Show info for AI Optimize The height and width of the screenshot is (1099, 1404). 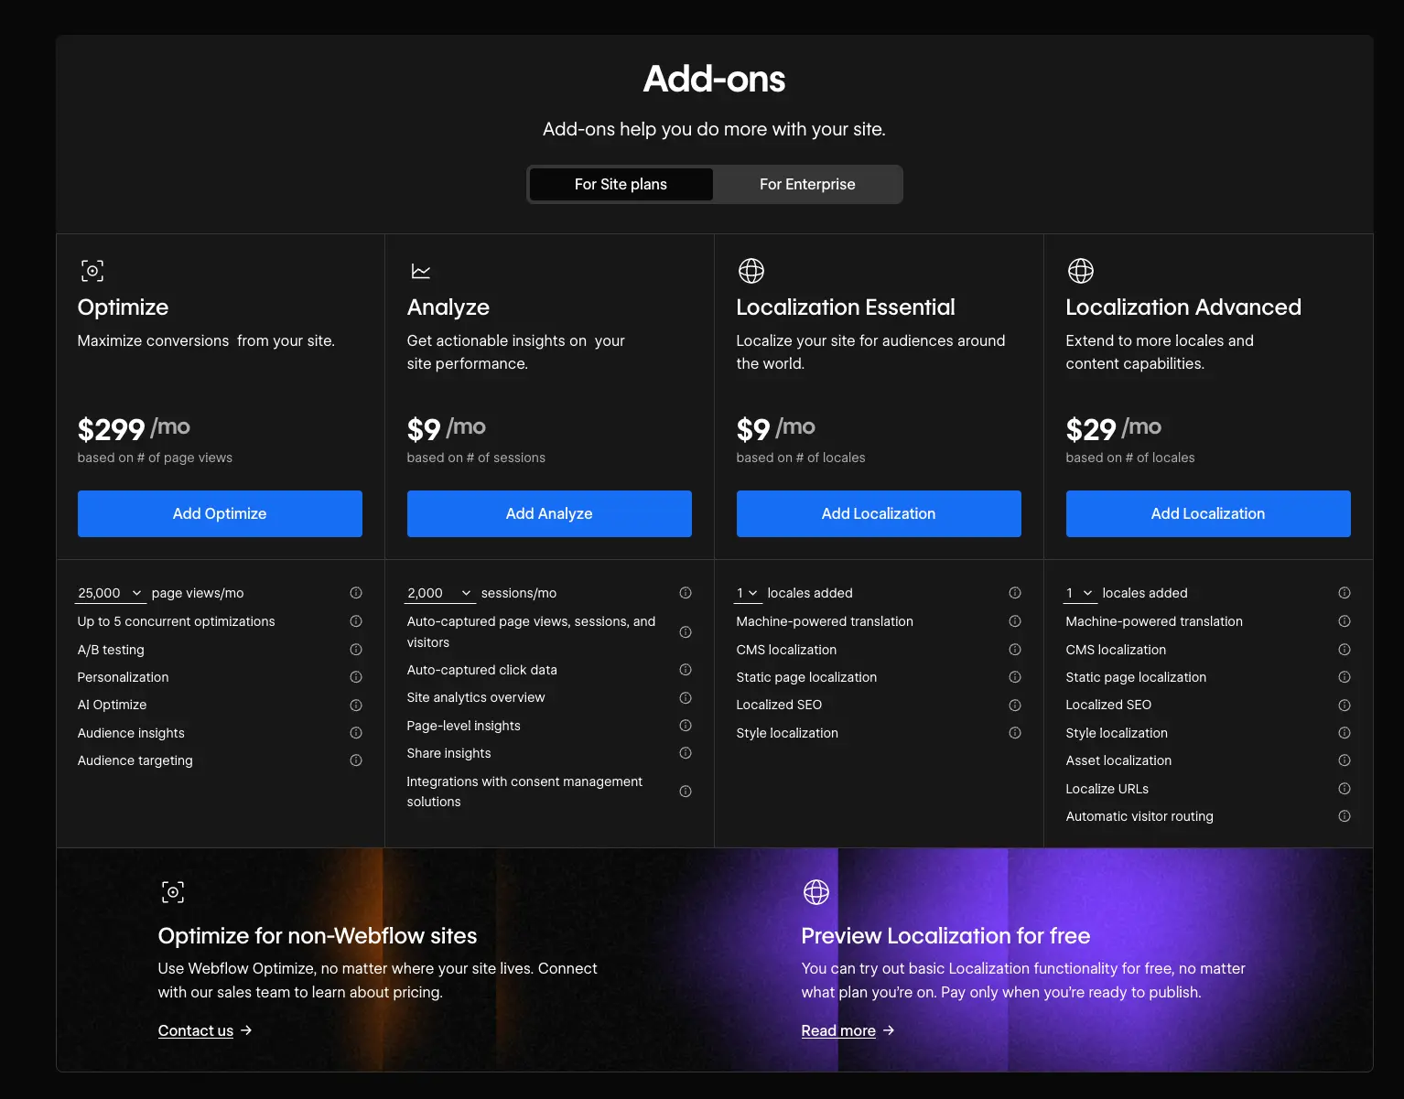pyautogui.click(x=356, y=705)
